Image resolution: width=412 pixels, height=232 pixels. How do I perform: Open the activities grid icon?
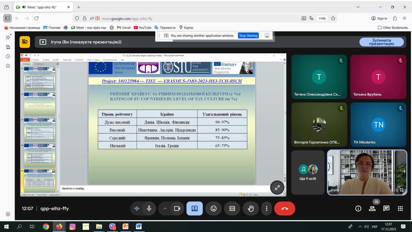coord(400,209)
